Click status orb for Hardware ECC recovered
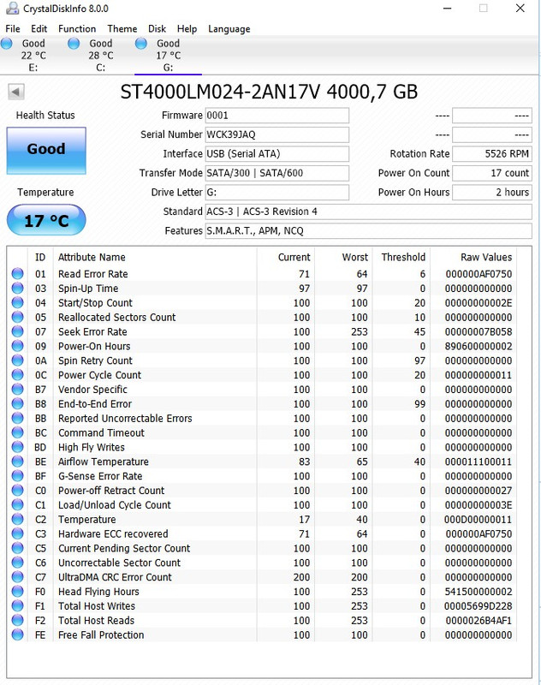This screenshot has width=541, height=685. pyautogui.click(x=17, y=533)
